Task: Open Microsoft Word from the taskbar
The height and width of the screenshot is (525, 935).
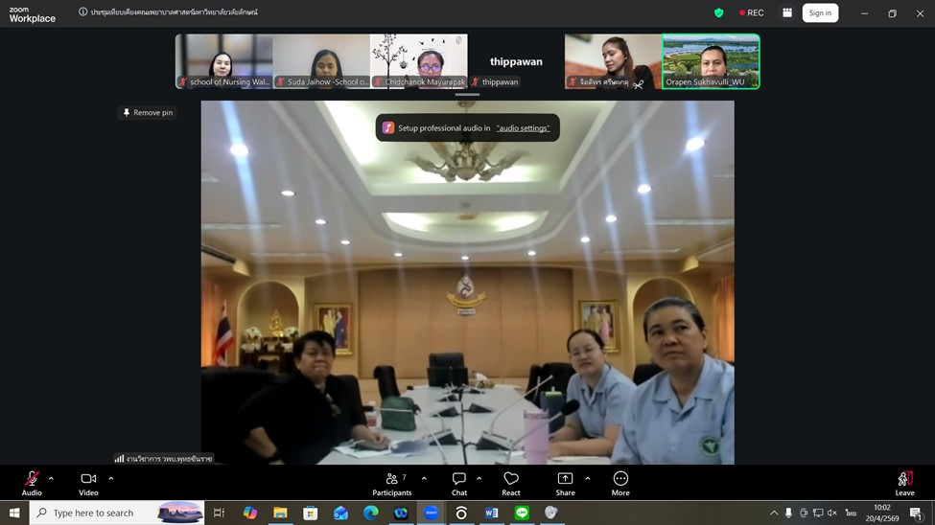Action: tap(491, 513)
